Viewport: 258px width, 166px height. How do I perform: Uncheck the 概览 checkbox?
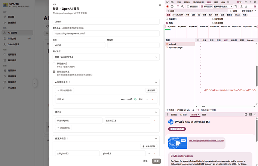click(167, 23)
